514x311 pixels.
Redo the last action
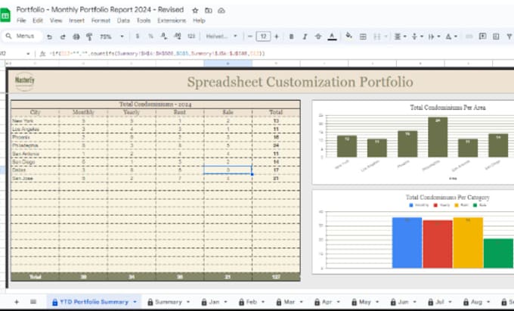pos(63,36)
